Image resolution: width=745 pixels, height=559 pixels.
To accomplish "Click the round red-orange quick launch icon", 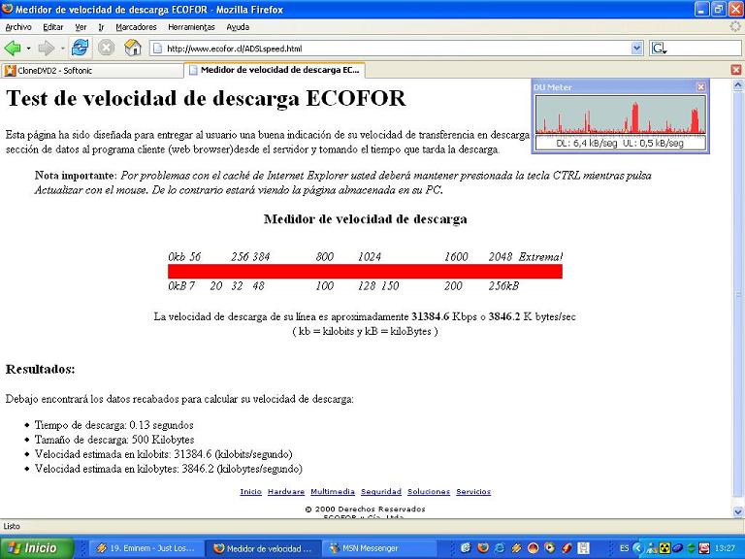I will [534, 548].
